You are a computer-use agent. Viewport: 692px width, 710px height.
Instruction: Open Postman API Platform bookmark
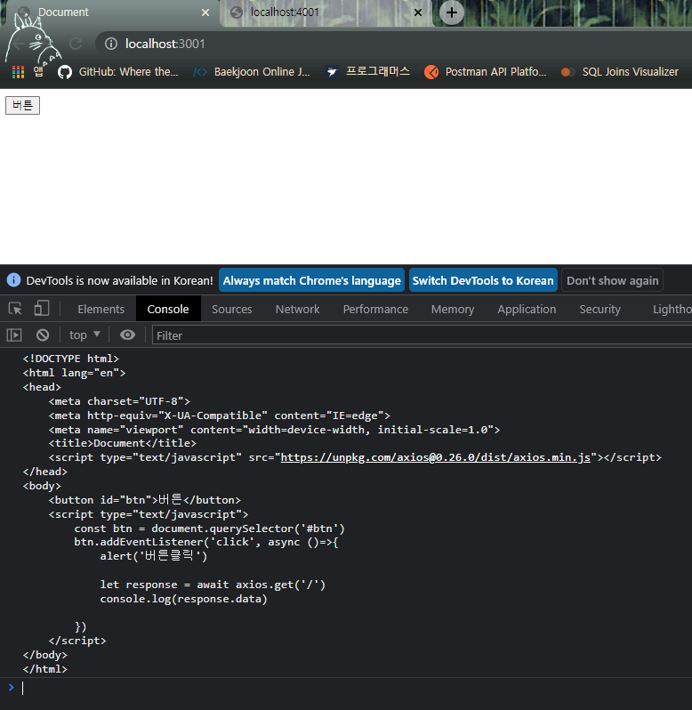(486, 72)
